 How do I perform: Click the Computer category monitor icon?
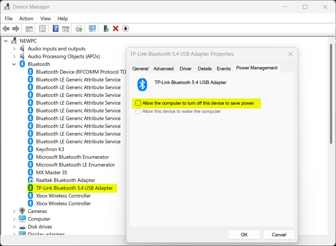(22, 219)
